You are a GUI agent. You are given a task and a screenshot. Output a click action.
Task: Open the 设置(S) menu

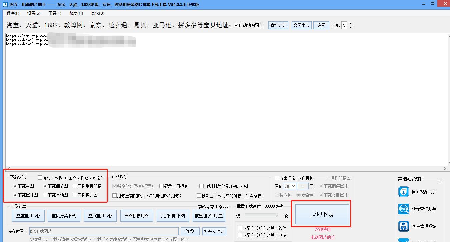pyautogui.click(x=33, y=13)
